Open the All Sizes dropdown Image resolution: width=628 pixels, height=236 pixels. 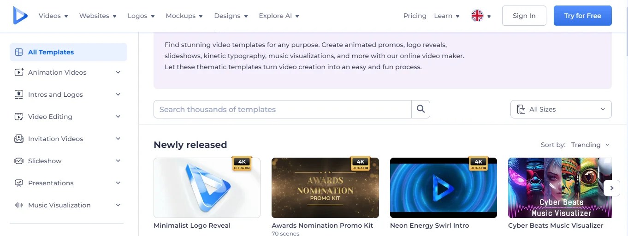(x=561, y=109)
